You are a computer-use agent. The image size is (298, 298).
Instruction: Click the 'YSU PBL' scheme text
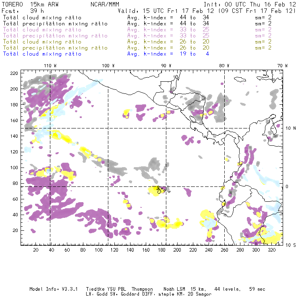[x=116, y=289]
